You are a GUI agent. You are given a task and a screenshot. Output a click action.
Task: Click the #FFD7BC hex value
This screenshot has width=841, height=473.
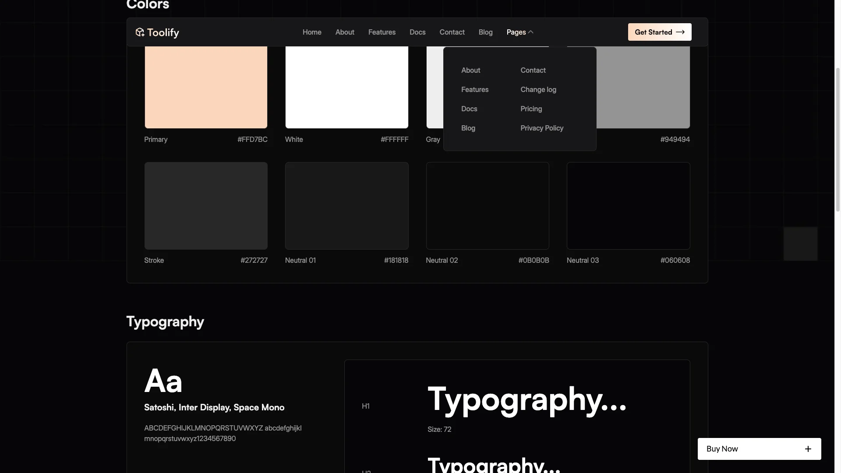click(252, 139)
